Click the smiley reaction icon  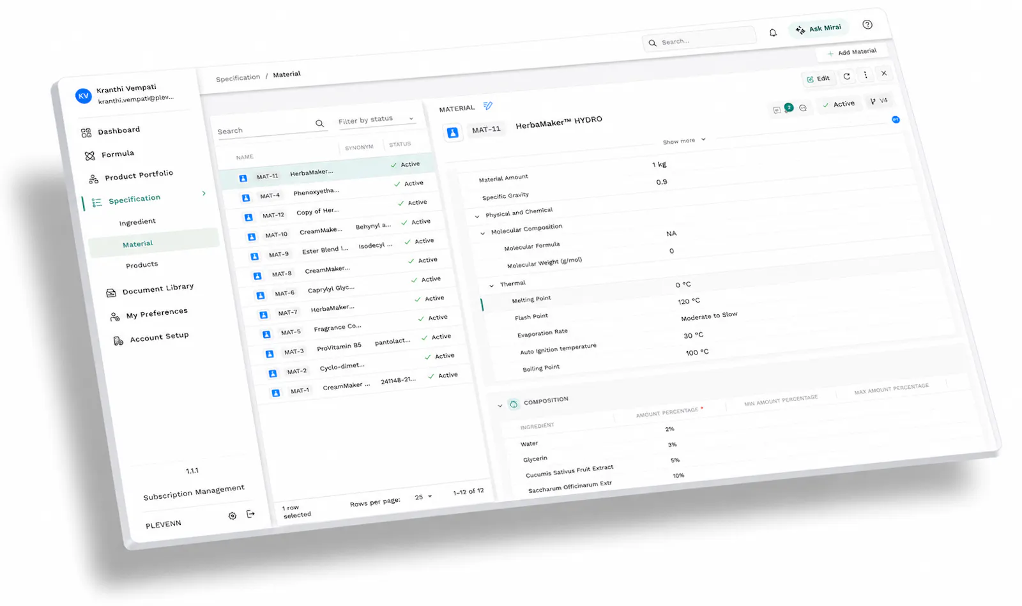pyautogui.click(x=803, y=107)
